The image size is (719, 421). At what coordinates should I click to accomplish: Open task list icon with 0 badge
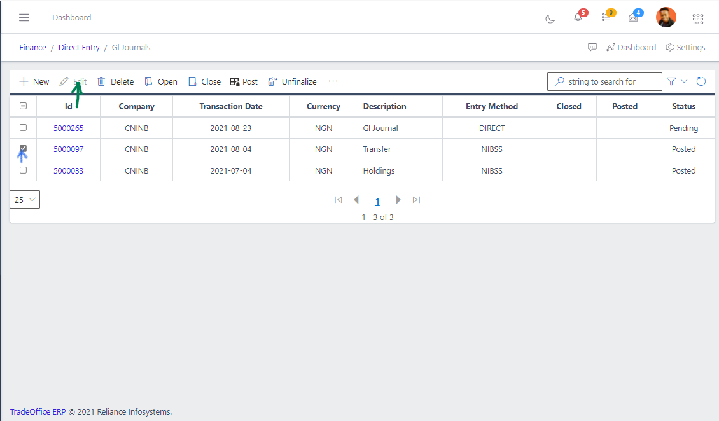click(606, 17)
